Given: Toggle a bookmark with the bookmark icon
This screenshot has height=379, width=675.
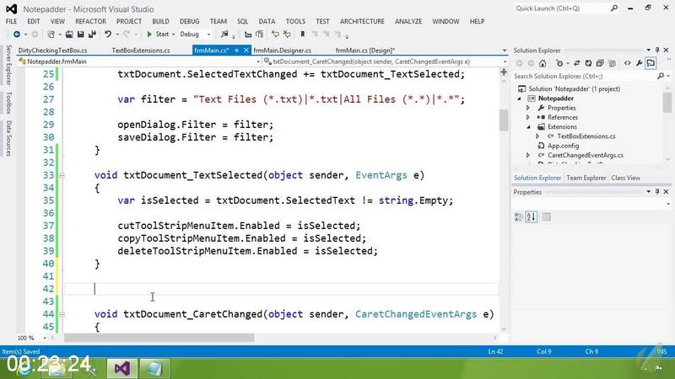Looking at the screenshot, I should [303, 34].
